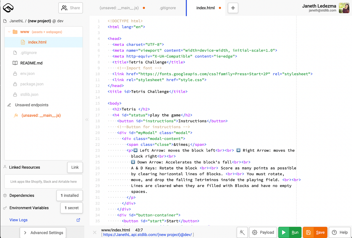The height and width of the screenshot is (238, 352).
Task: Switch to the .gitignore tab
Action: 167,8
